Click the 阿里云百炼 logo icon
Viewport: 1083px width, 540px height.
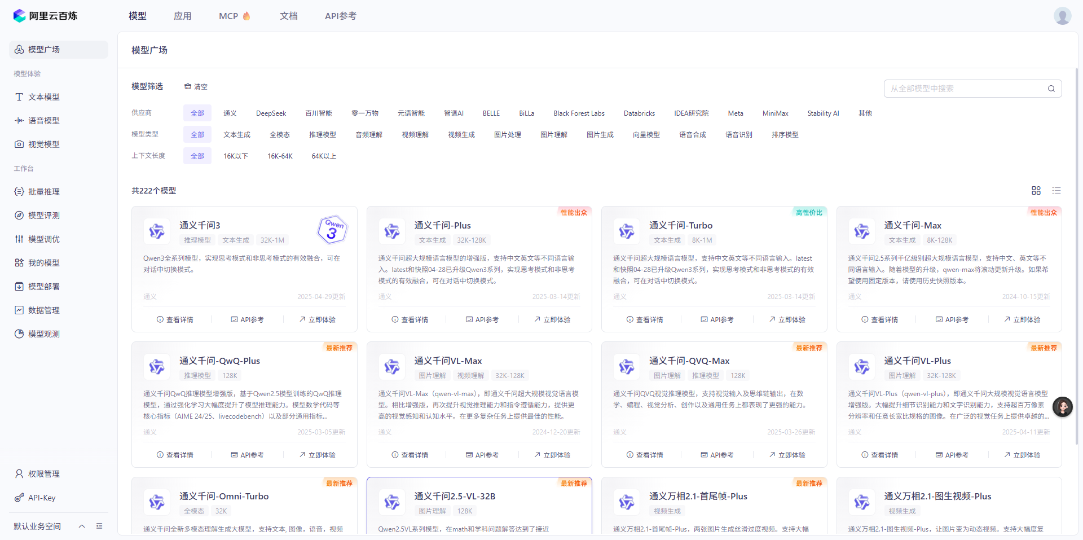[x=20, y=16]
